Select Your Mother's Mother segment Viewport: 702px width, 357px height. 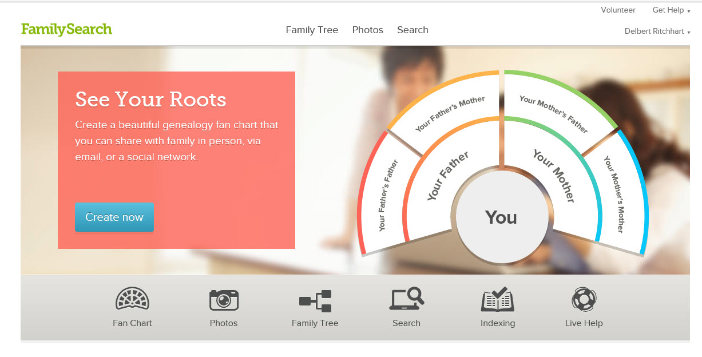[614, 195]
